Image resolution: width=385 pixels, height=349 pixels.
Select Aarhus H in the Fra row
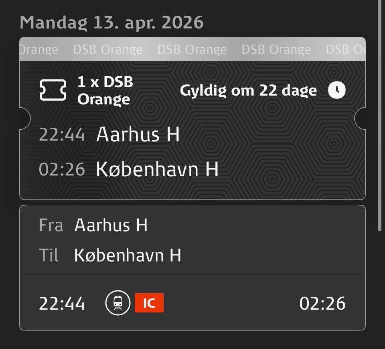[x=111, y=225]
